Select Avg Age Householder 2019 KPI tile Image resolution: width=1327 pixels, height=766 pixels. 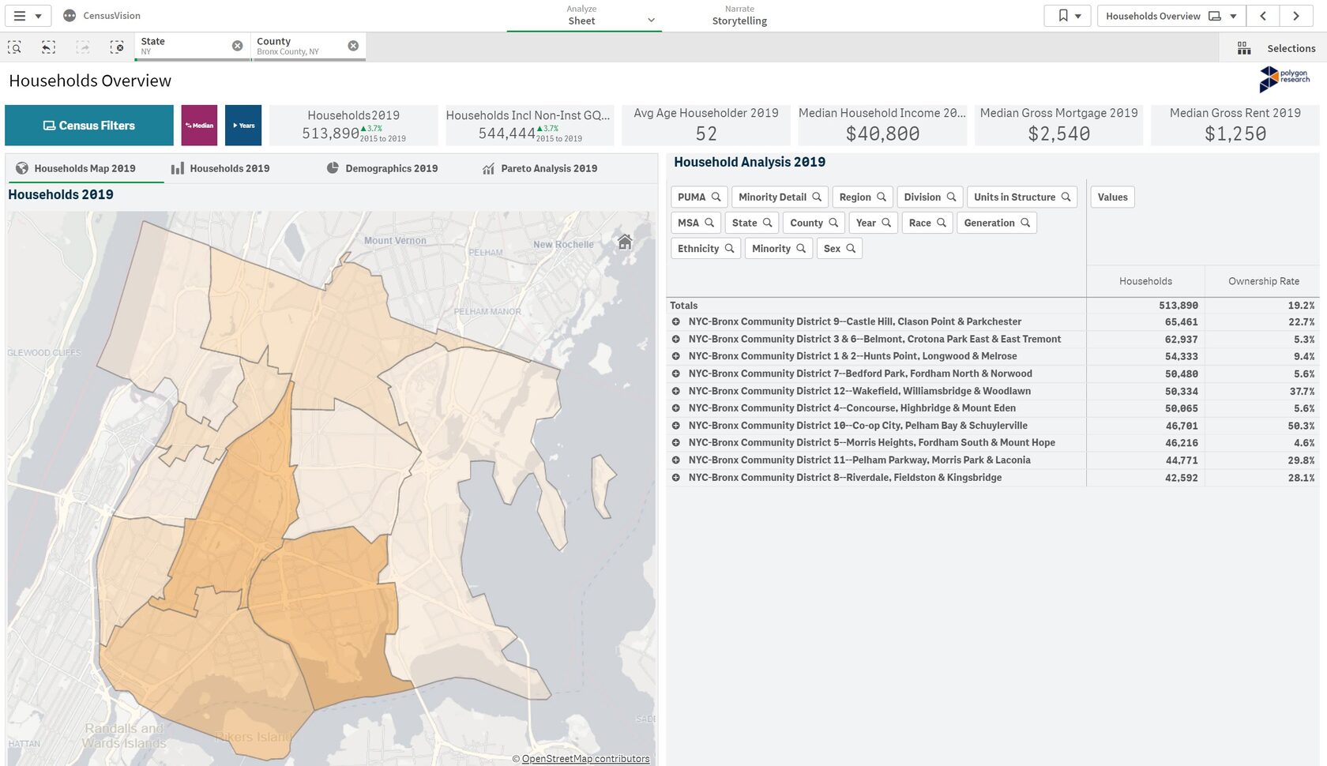706,126
